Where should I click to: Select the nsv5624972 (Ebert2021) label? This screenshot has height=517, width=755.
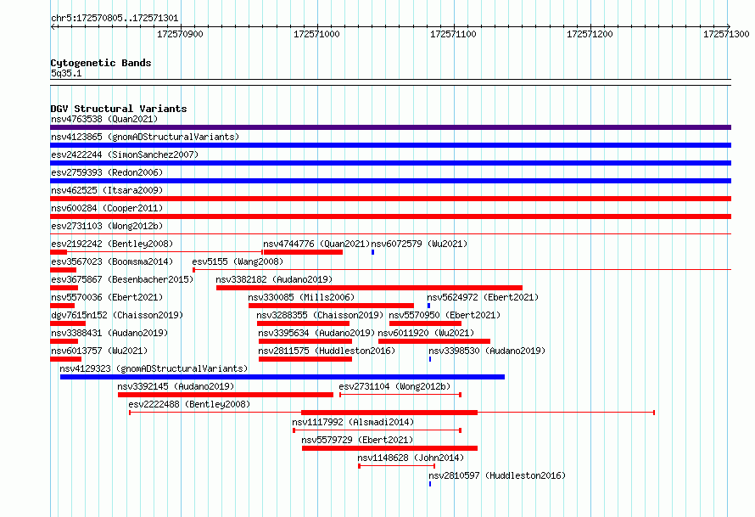coord(483,297)
